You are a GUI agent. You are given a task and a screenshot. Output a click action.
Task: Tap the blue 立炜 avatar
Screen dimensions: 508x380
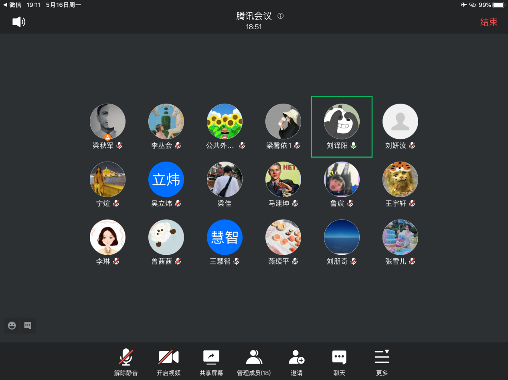pyautogui.click(x=166, y=180)
